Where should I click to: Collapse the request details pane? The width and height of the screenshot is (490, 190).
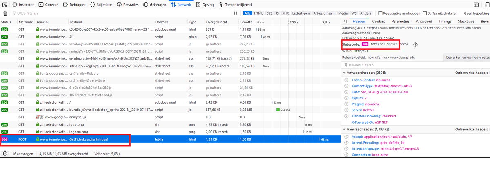click(345, 21)
